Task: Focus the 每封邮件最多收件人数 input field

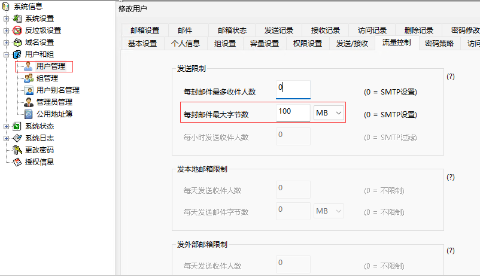Action: coord(293,90)
